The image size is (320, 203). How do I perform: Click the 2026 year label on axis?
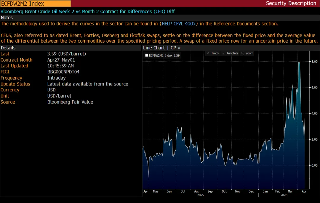[284, 195]
